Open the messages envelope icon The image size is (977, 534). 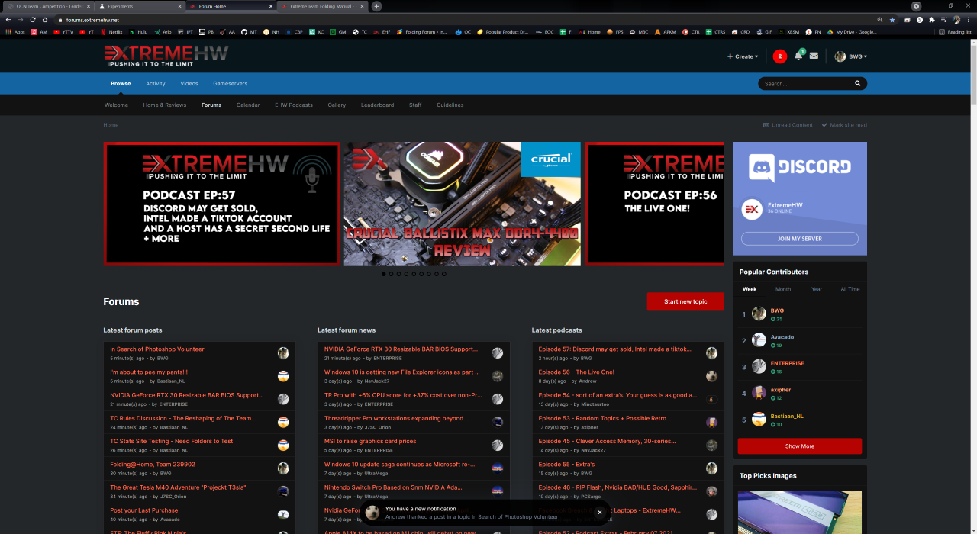point(814,56)
